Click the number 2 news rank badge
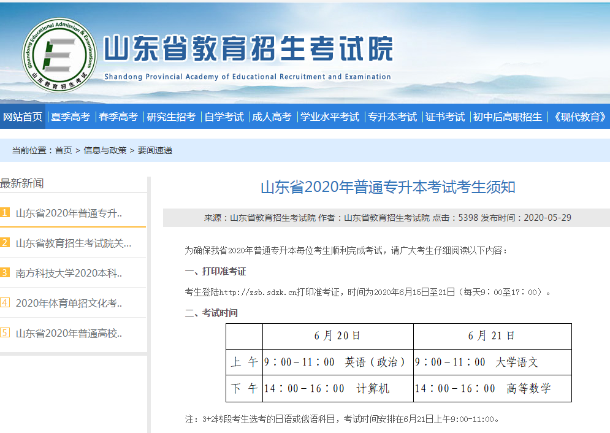The height and width of the screenshot is (433, 610). (x=5, y=242)
